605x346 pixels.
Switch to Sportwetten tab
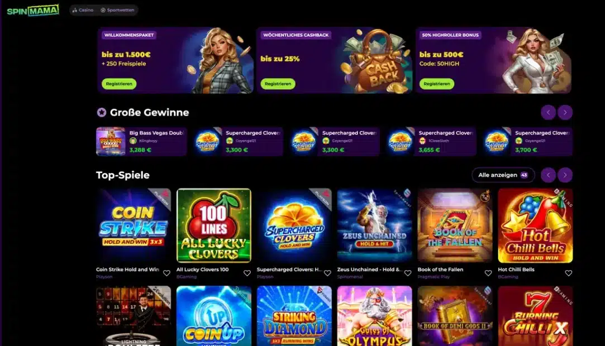(x=117, y=10)
